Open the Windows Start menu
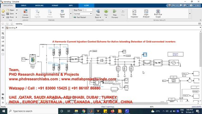Viewport: 202px width, 114px height. coord(3,111)
